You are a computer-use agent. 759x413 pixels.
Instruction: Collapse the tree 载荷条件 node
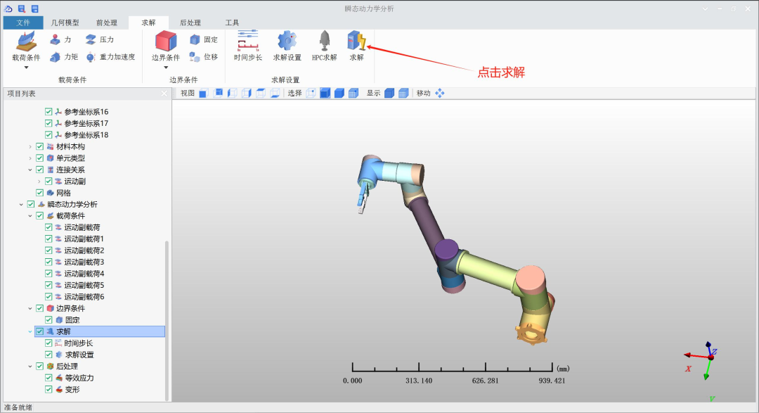pyautogui.click(x=30, y=216)
